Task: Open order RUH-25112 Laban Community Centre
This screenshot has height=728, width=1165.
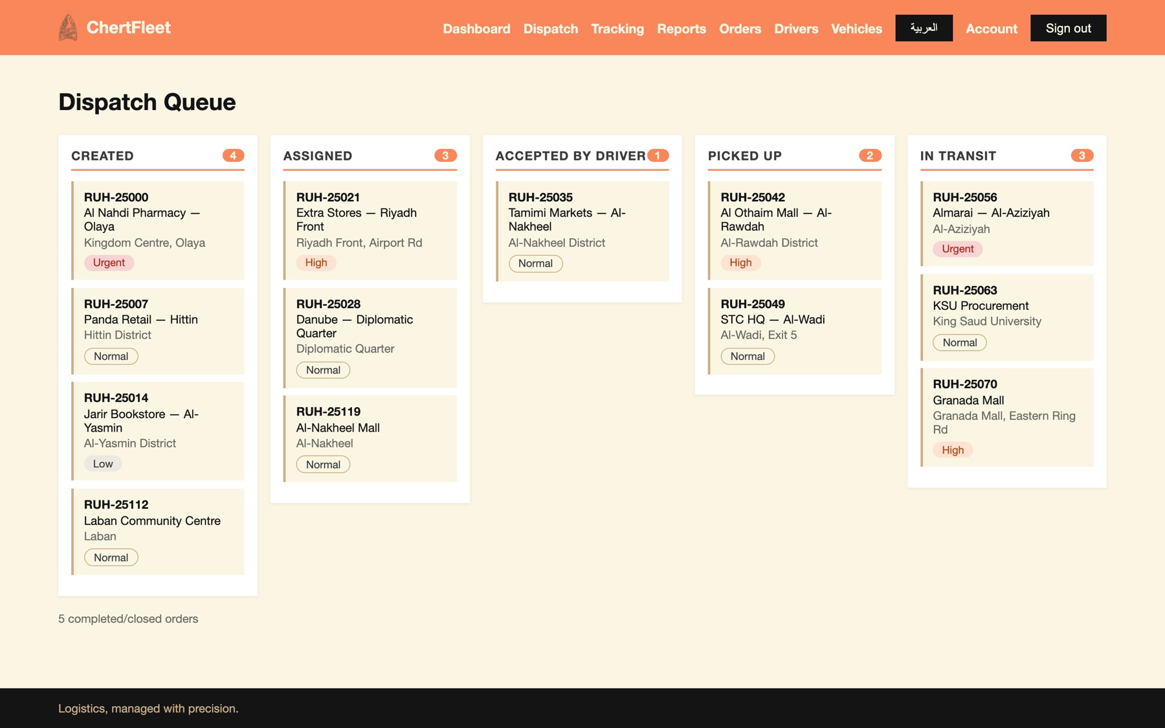Action: 158,531
